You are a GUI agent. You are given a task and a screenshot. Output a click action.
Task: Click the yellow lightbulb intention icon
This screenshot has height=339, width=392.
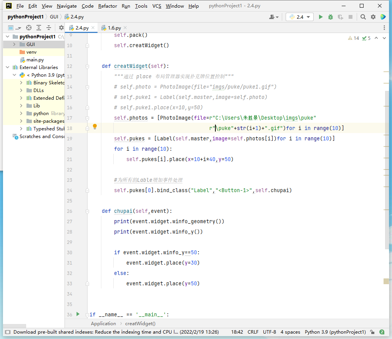click(95, 126)
